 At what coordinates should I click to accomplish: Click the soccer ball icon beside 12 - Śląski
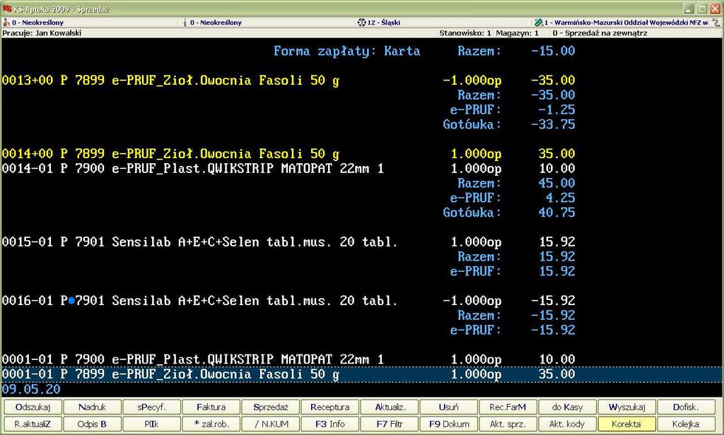361,22
